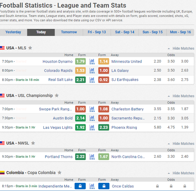The height and width of the screenshot is (191, 196).
Task: Click Colorado Rapids 1.53 form badge
Action: click(x=80, y=70)
